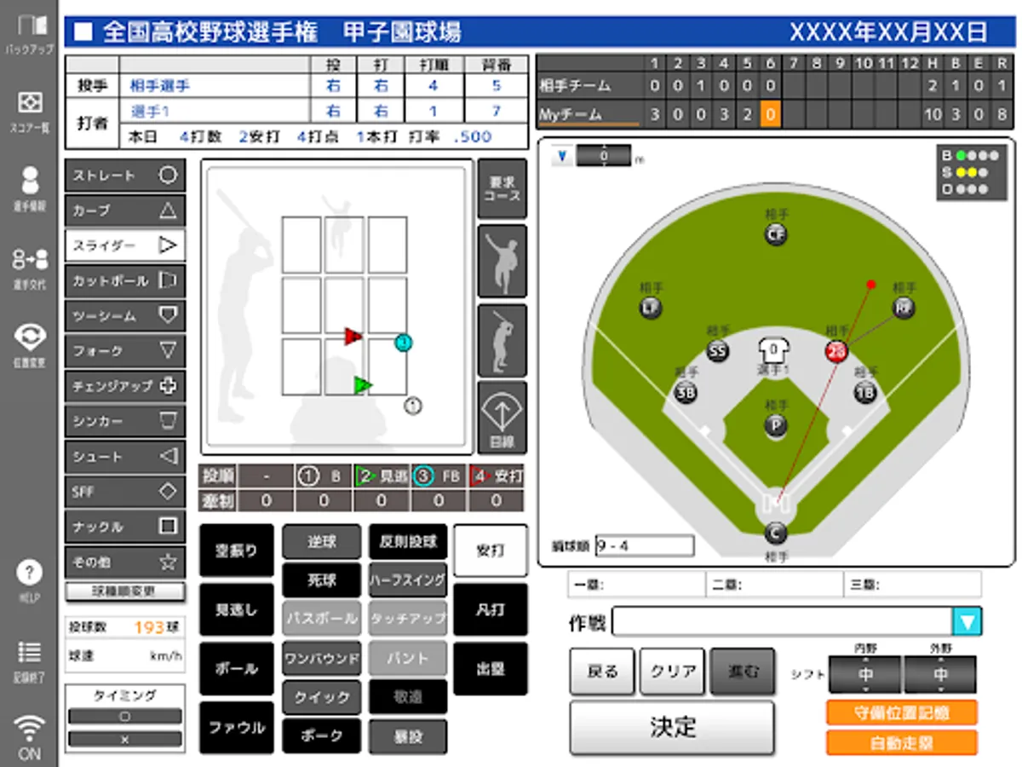
Task: Click the batter silhouette icon
Action: tap(502, 340)
